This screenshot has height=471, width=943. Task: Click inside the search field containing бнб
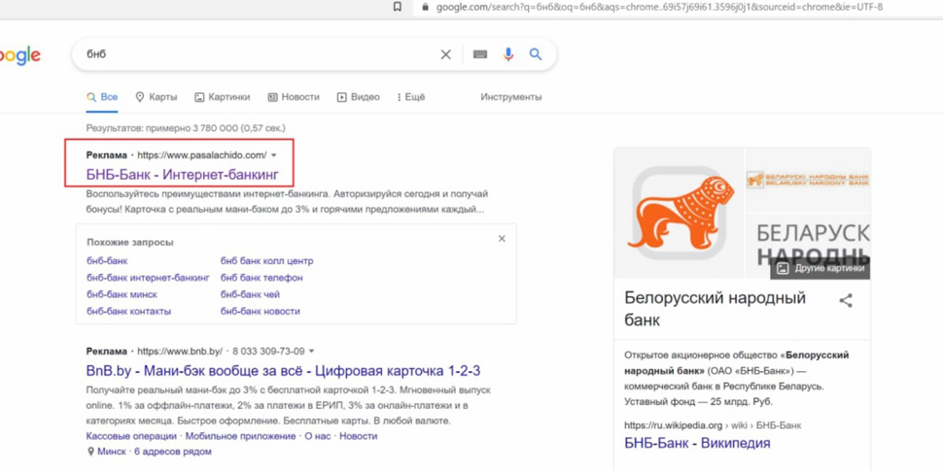(253, 54)
